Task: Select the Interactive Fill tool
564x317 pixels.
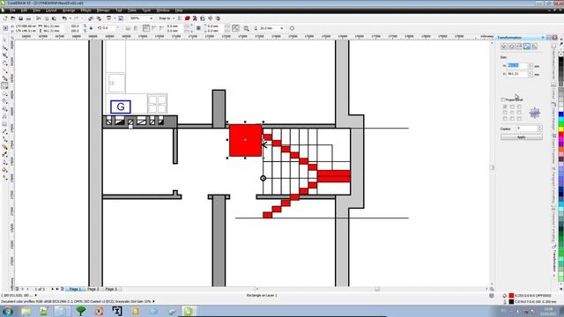Action: click(x=5, y=177)
